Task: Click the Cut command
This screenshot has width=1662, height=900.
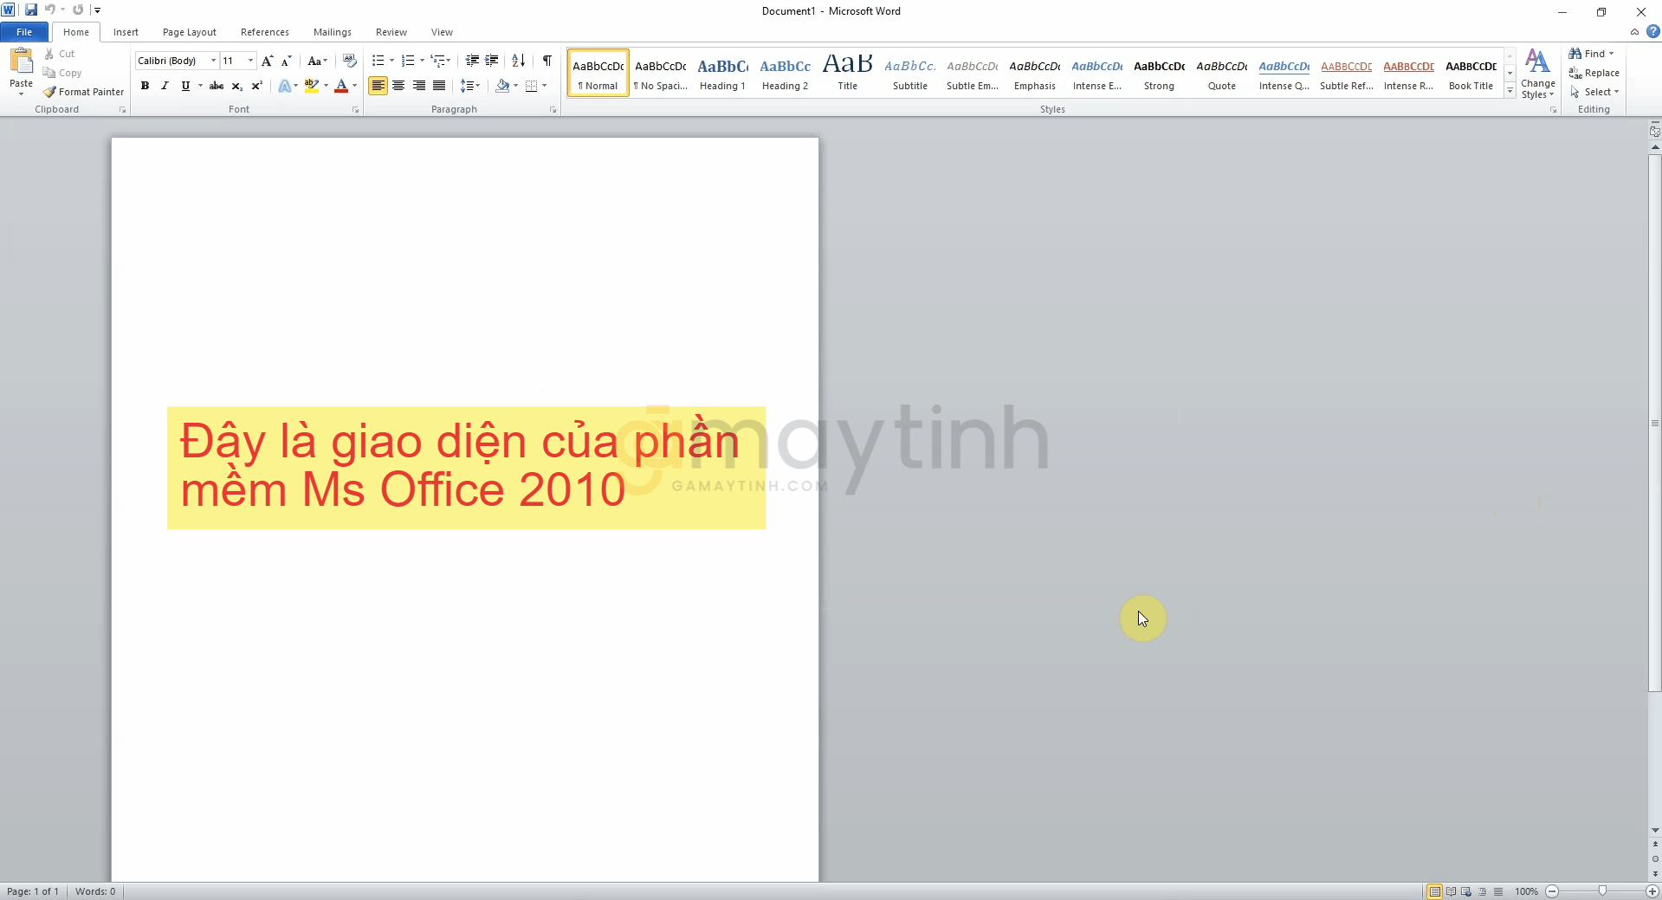Action: [59, 54]
